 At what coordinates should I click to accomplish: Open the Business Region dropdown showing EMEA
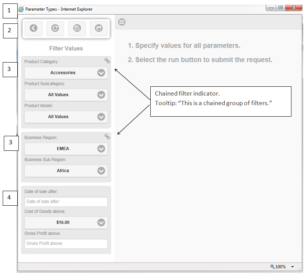[66, 149]
